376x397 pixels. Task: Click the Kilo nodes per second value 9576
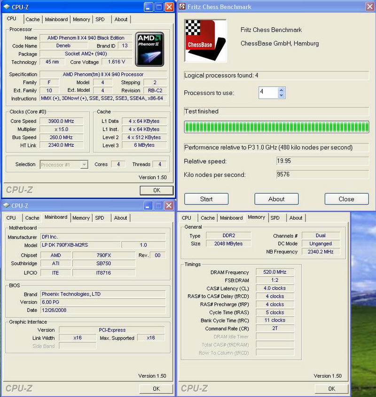(x=322, y=175)
